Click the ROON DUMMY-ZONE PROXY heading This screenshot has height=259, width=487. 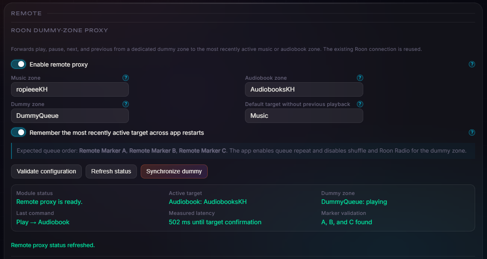60,31
